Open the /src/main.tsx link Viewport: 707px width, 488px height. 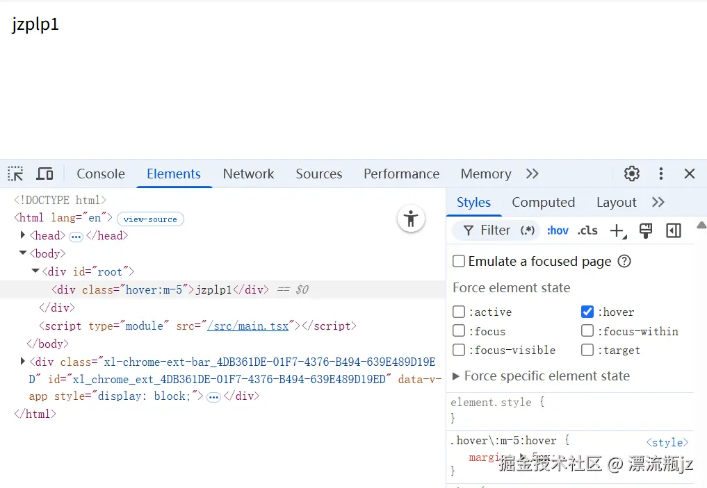(248, 326)
